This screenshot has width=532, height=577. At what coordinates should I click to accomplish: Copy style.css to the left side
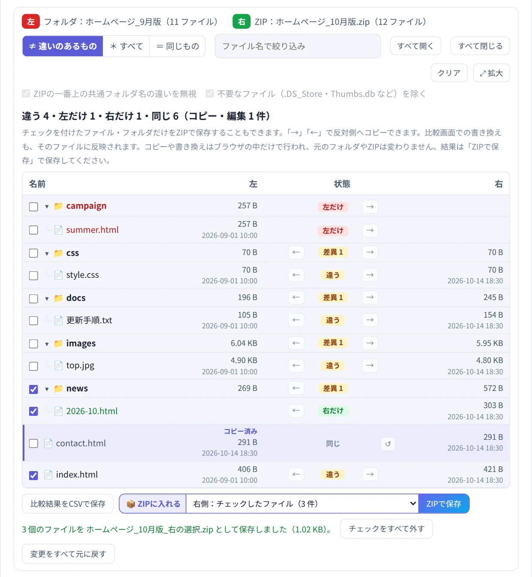click(x=296, y=275)
